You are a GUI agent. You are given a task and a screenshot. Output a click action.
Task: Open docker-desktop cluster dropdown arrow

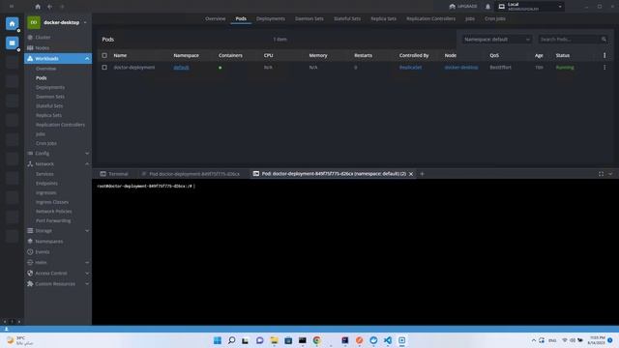pyautogui.click(x=85, y=22)
